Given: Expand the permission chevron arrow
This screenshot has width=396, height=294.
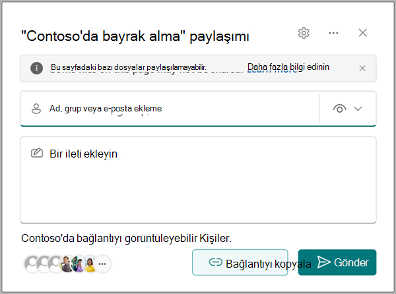Looking at the screenshot, I should [x=358, y=109].
